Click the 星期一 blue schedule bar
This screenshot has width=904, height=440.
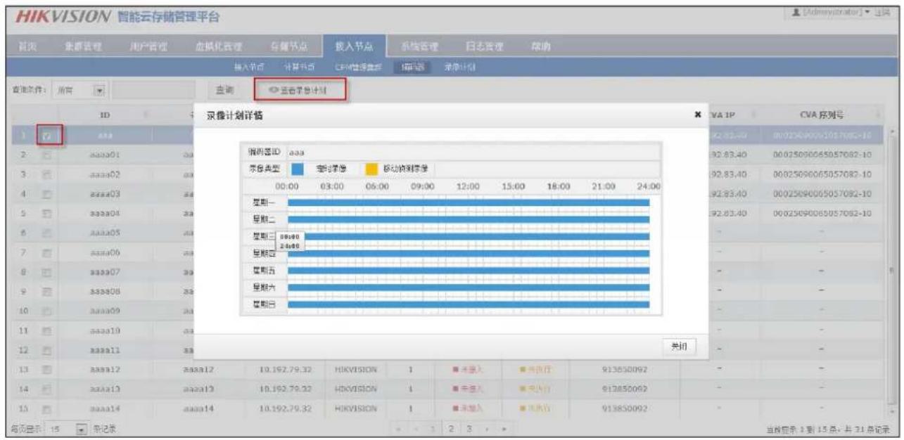coord(469,203)
